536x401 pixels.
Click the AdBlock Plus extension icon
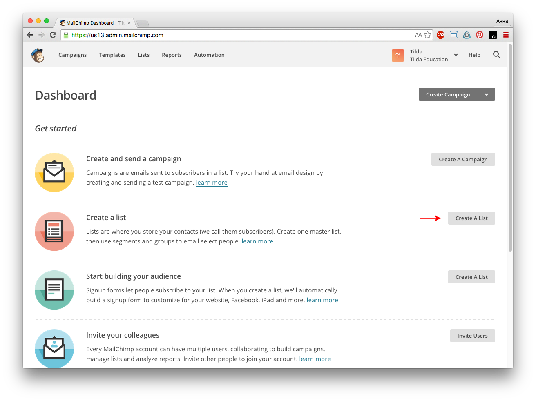pos(440,35)
